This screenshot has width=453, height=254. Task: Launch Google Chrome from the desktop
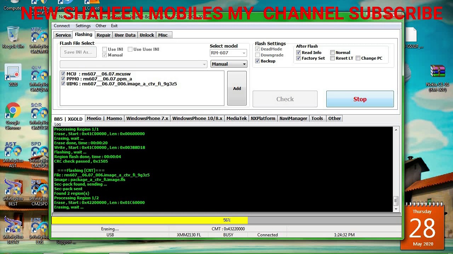pyautogui.click(x=13, y=117)
